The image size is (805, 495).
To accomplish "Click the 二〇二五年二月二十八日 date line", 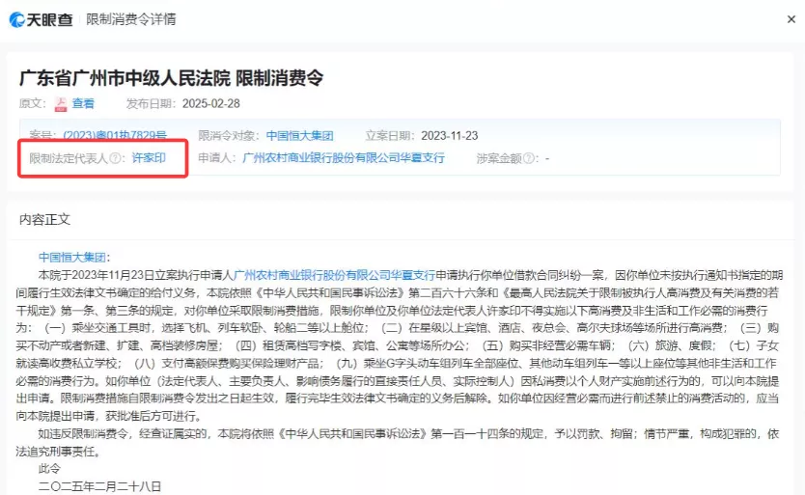I will coord(99,484).
